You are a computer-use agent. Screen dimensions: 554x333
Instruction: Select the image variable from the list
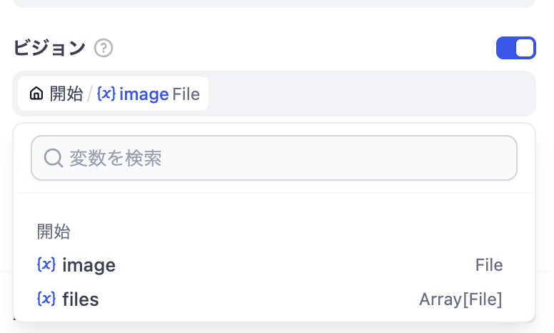89,266
